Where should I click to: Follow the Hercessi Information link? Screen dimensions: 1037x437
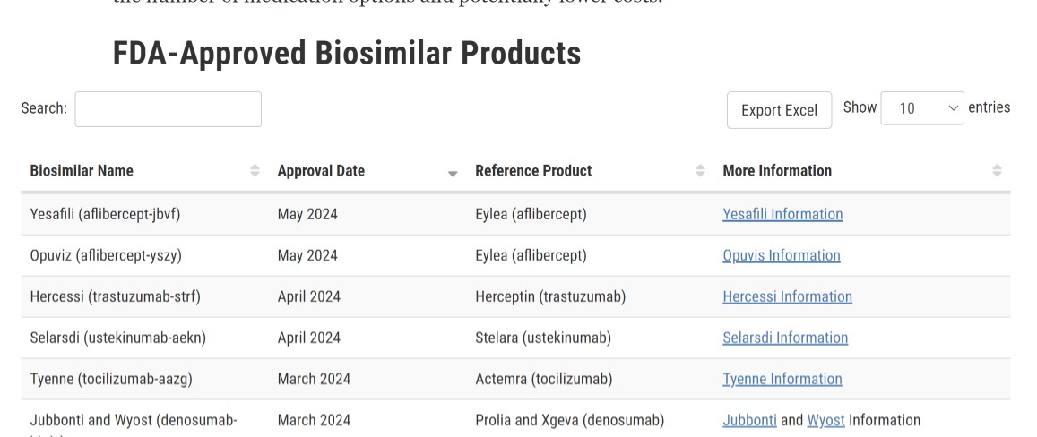(787, 296)
